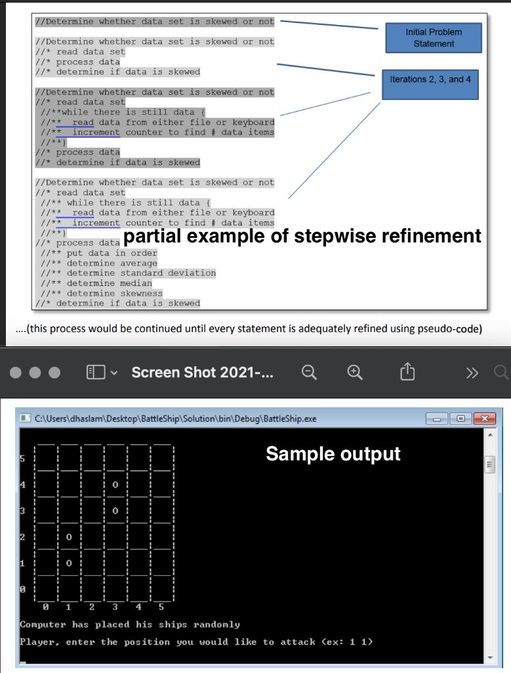511x673 pixels.
Task: Open the sidebar view options chevron
Action: click(114, 373)
